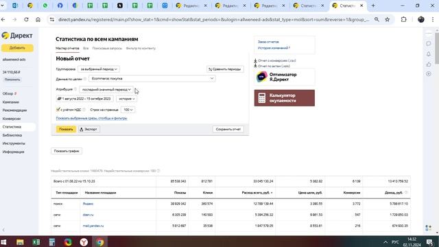Open Информация in the left menu
439x247 pixels.
(x=13, y=152)
